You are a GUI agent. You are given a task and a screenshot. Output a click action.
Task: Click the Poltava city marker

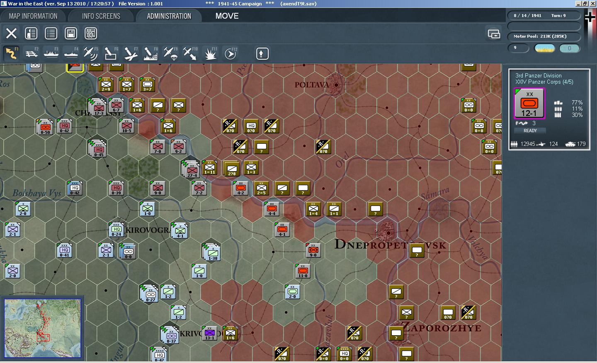click(x=336, y=85)
